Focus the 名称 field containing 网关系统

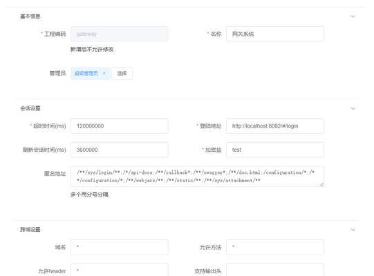click(274, 34)
